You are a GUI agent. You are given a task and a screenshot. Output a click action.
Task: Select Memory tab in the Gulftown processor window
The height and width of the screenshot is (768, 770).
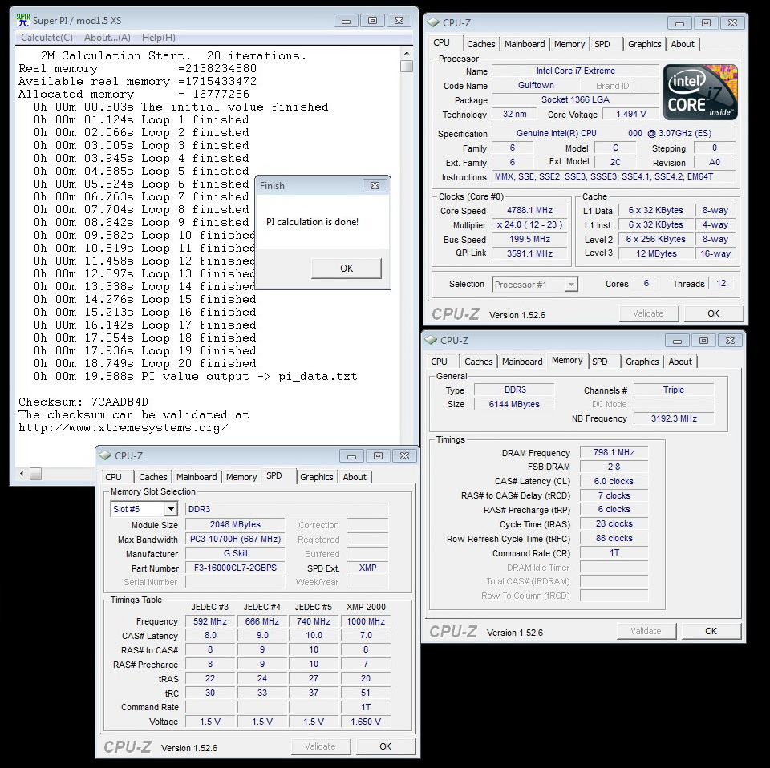coord(569,44)
